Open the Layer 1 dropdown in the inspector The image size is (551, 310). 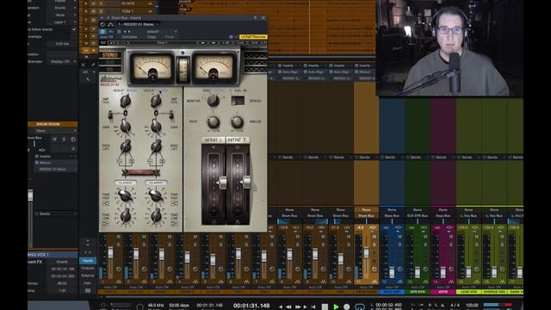(62, 22)
